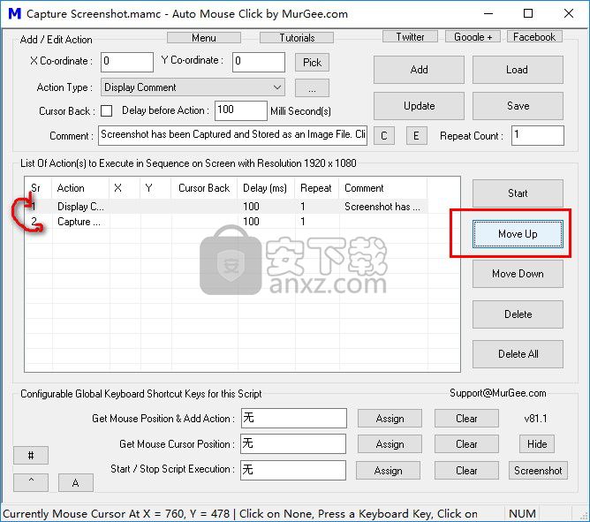This screenshot has height=522, width=590.
Task: Click the '...' button next to Action Type
Action: tap(312, 87)
